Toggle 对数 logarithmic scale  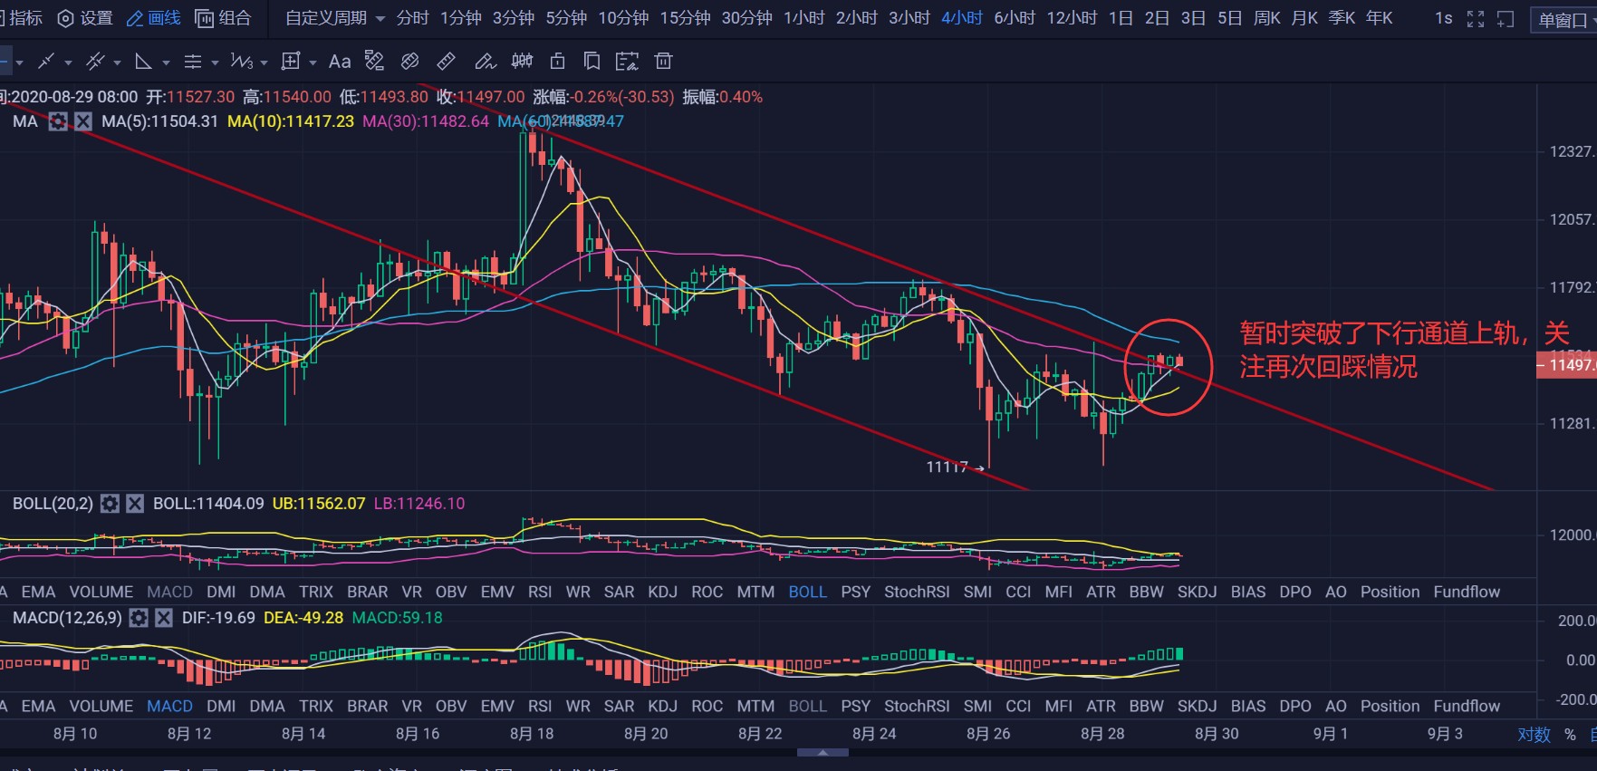click(x=1534, y=735)
